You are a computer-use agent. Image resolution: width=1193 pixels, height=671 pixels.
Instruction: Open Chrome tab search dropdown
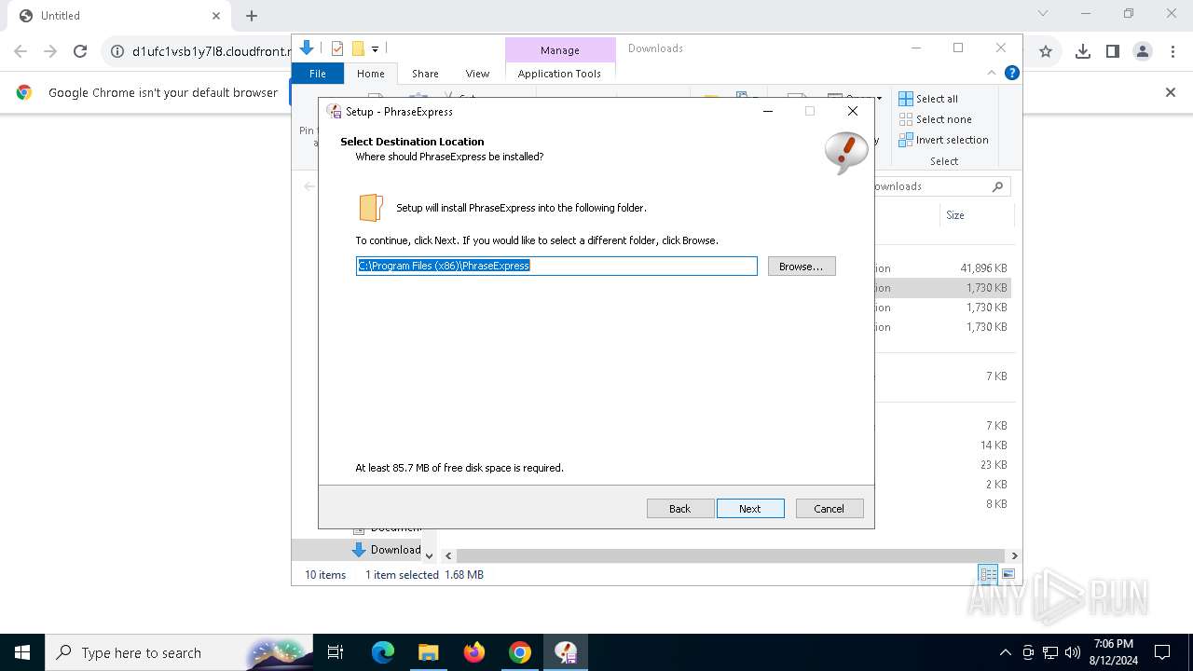click(x=1043, y=14)
